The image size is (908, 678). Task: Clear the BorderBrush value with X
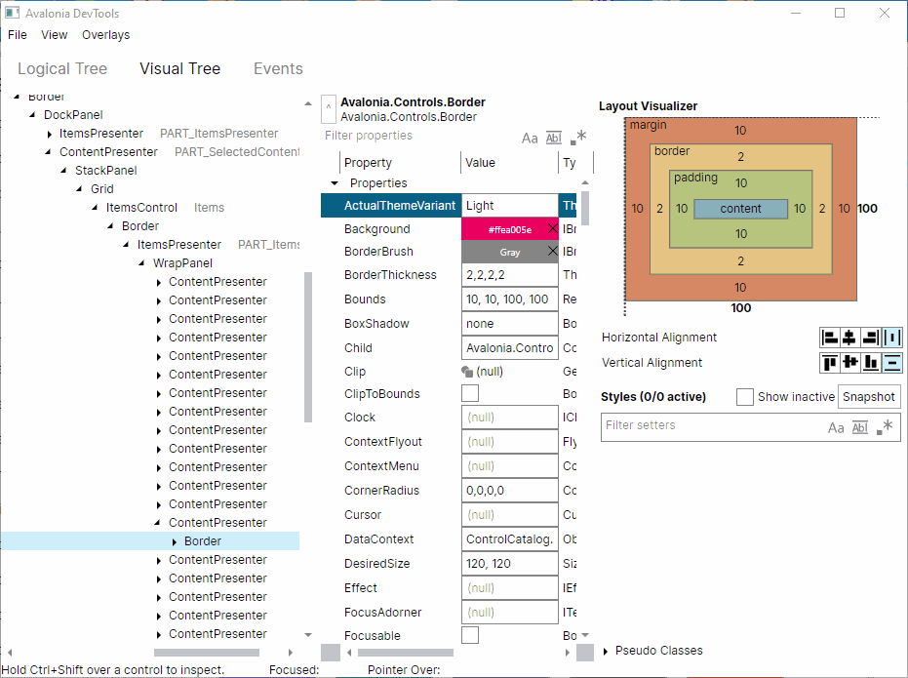pyautogui.click(x=552, y=251)
